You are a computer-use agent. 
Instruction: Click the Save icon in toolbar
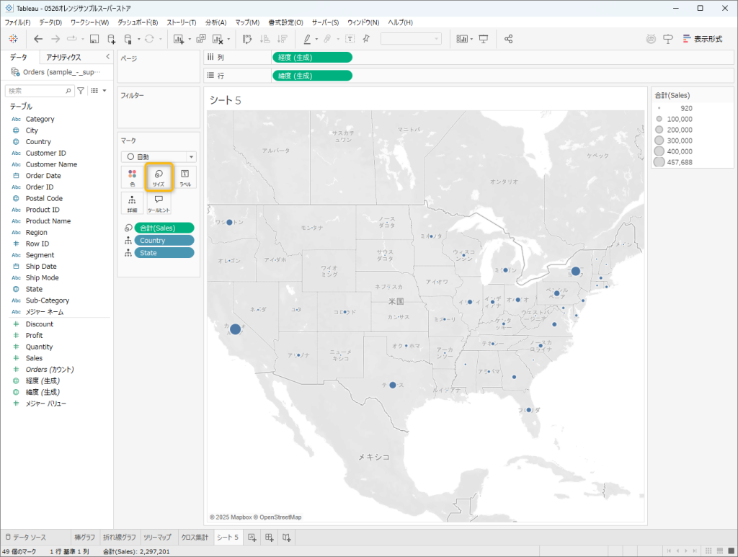[x=94, y=39]
